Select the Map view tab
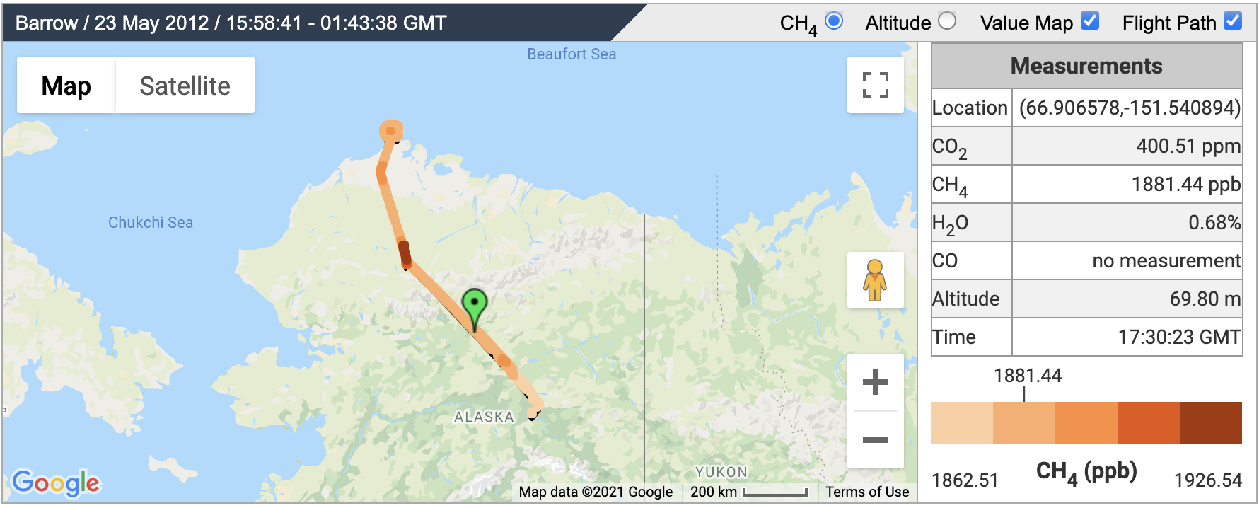This screenshot has width=1259, height=508. (66, 86)
